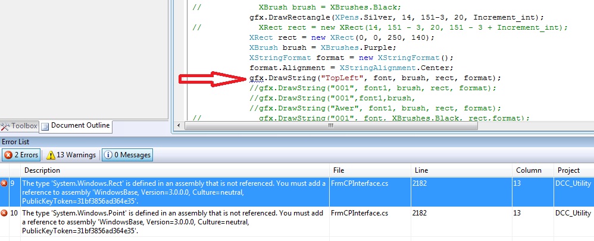This screenshot has height=241, width=594.
Task: Sort error list by Line column
Action: 461,170
